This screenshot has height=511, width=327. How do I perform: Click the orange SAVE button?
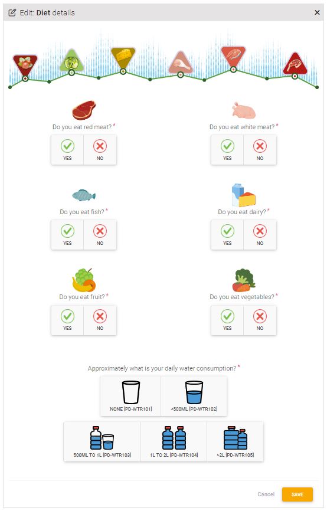[297, 494]
